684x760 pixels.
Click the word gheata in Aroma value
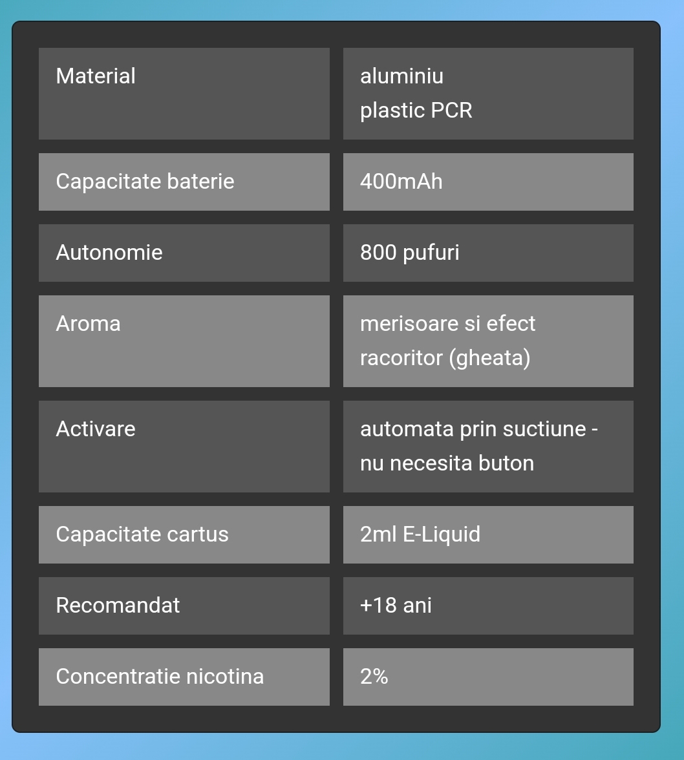tap(489, 359)
